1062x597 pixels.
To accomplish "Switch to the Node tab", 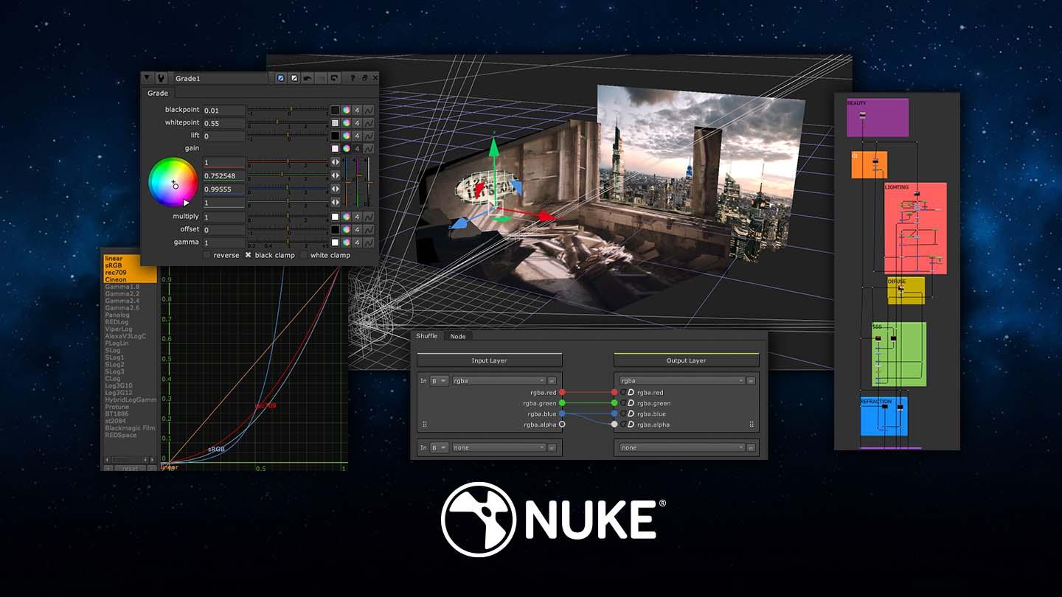I will (x=458, y=336).
